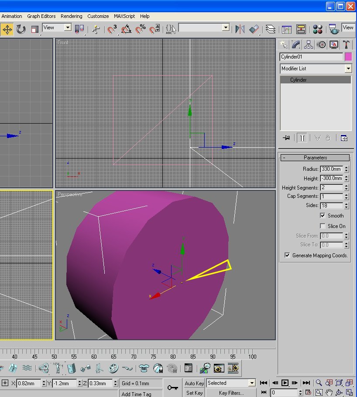Image resolution: width=357 pixels, height=397 pixels.
Task: Expand the Selected key filter dropdown
Action: coord(252,383)
